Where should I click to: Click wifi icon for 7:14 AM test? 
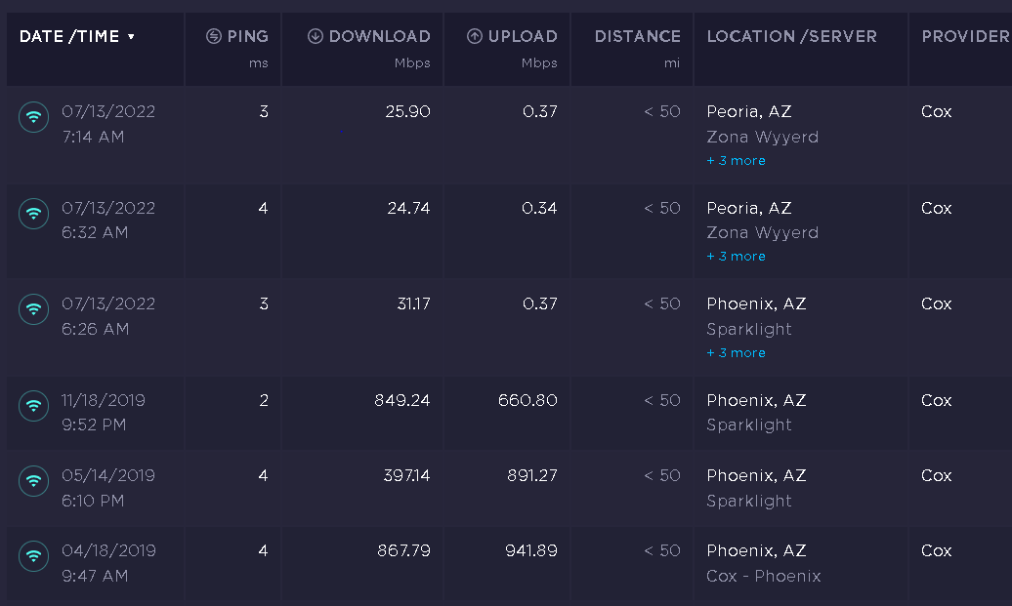click(33, 117)
